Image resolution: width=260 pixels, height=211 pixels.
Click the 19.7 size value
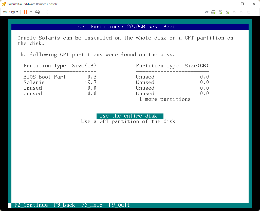tap(90, 82)
